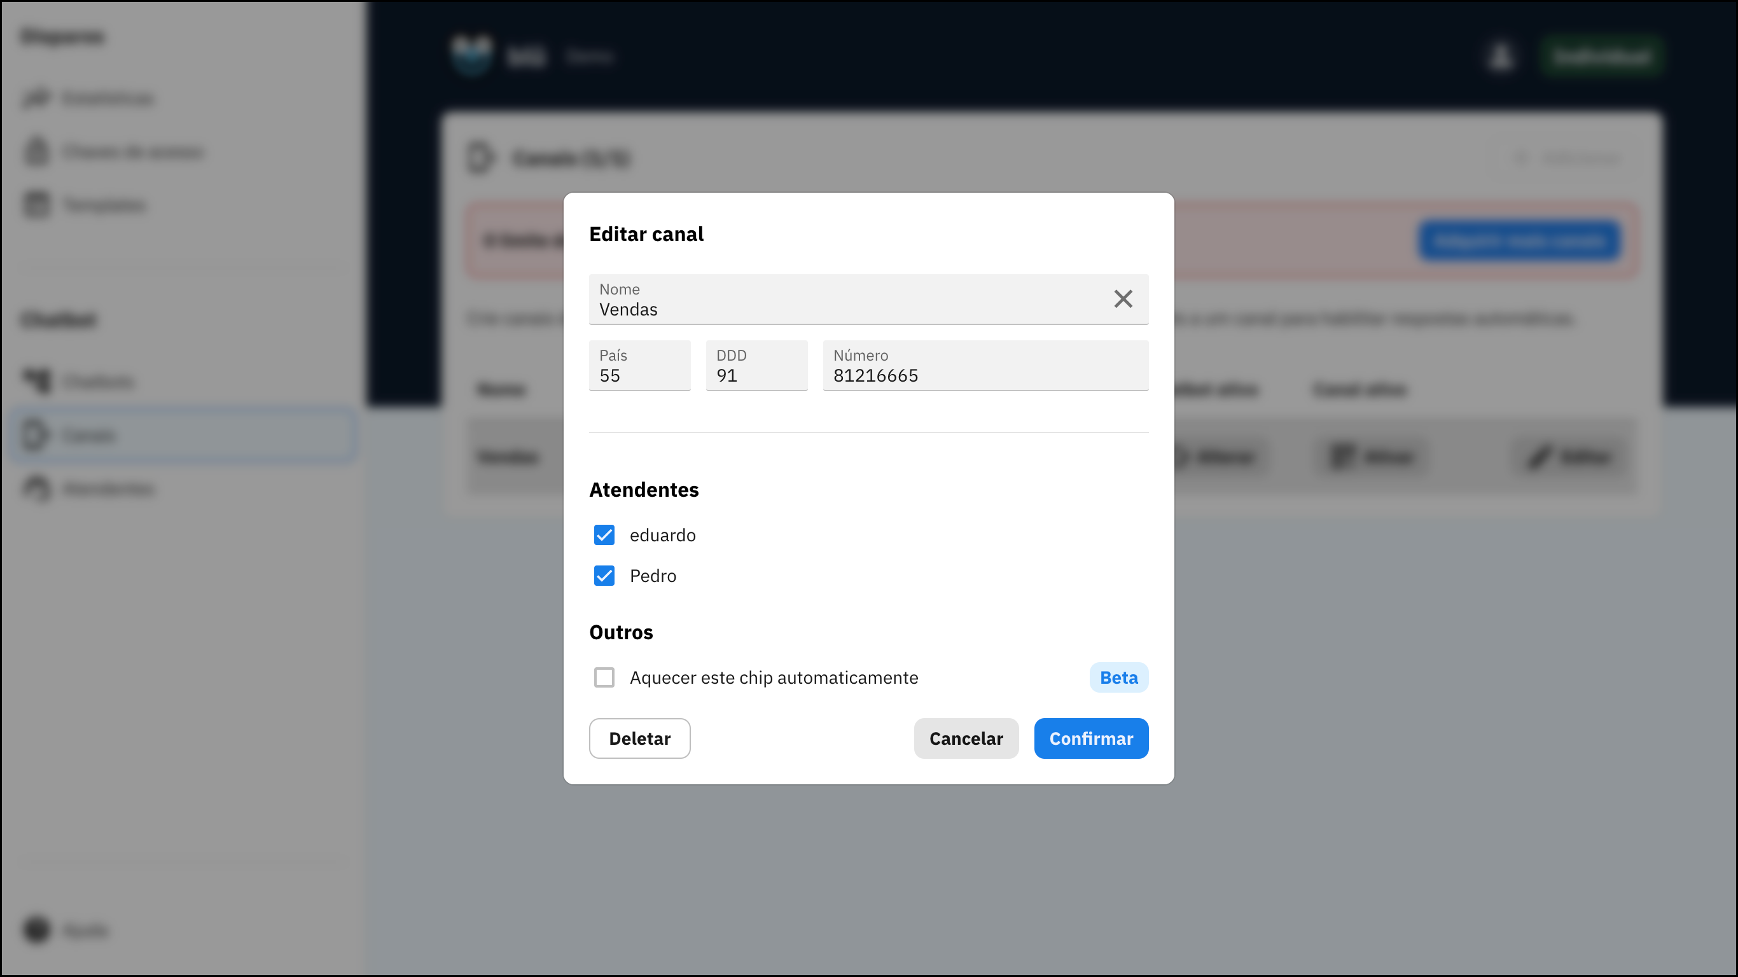Image resolution: width=1738 pixels, height=977 pixels.
Task: Click the blurred statistics icon in sidebar
Action: tap(36, 99)
